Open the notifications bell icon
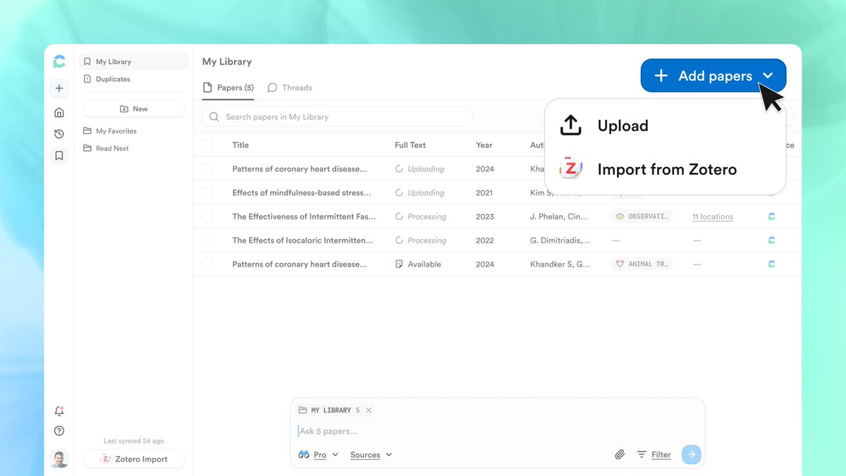The image size is (846, 476). pos(59,411)
